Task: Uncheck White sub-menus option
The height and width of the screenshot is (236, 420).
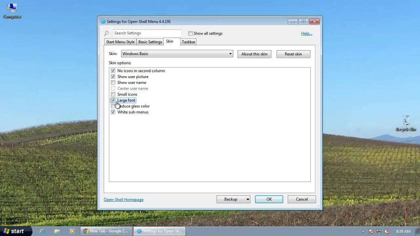Action: tap(113, 112)
